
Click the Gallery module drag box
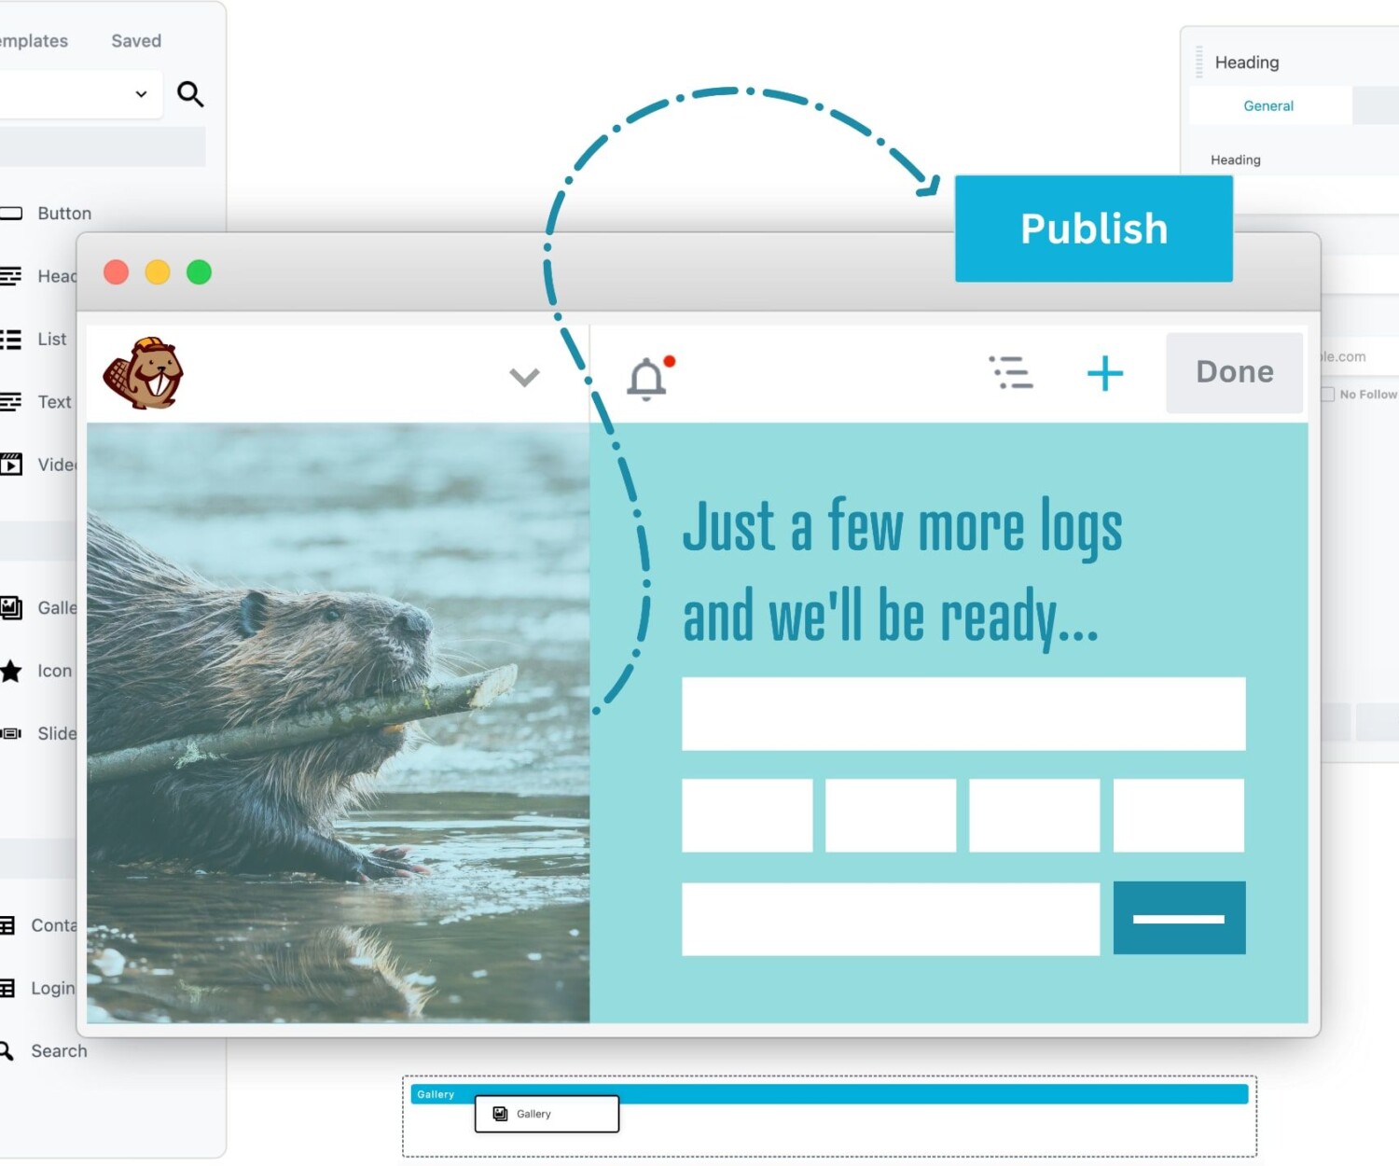pos(547,1114)
